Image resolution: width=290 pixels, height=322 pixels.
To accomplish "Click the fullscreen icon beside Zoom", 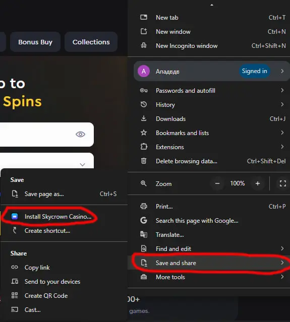I will [283, 183].
